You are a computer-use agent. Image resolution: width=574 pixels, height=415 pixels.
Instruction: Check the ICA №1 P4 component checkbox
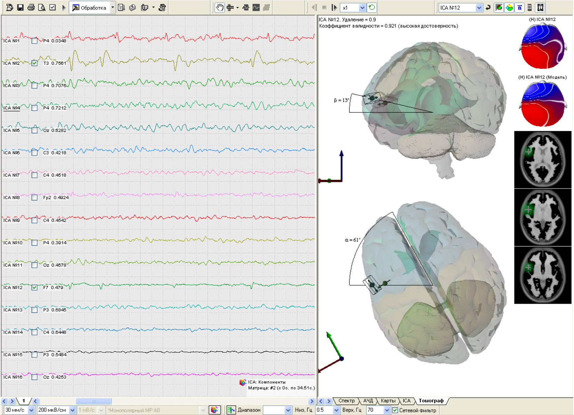[34, 41]
